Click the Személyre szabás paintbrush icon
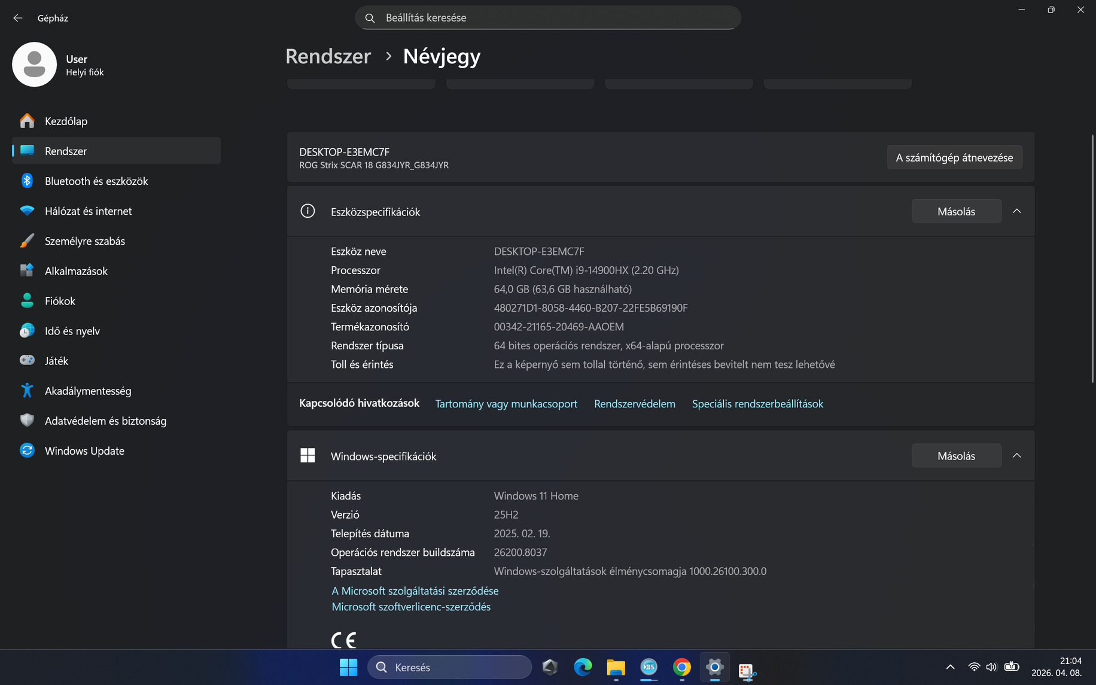 [x=27, y=240]
